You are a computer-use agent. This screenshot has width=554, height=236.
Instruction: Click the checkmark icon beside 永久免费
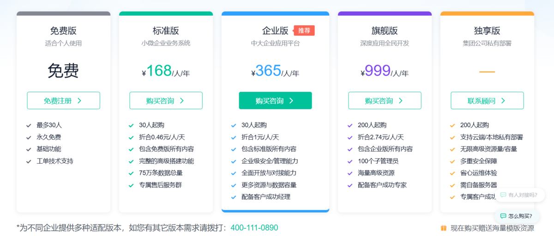(x=29, y=137)
